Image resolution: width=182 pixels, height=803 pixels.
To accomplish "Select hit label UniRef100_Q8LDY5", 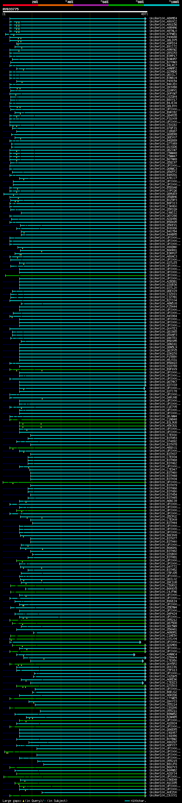I will (x=163, y=40).
